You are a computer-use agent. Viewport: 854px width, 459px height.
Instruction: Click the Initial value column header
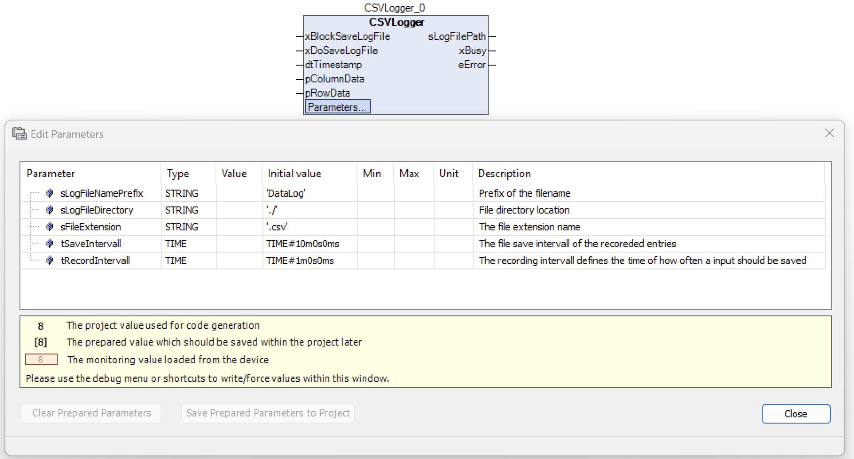coord(294,174)
